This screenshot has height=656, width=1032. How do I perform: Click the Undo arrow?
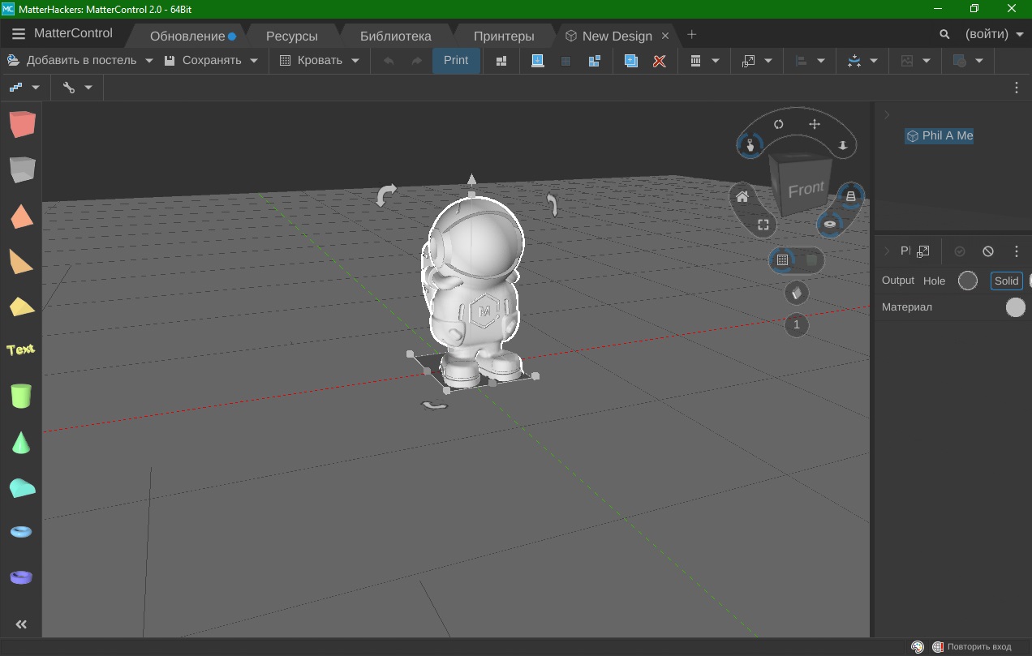pyautogui.click(x=389, y=61)
